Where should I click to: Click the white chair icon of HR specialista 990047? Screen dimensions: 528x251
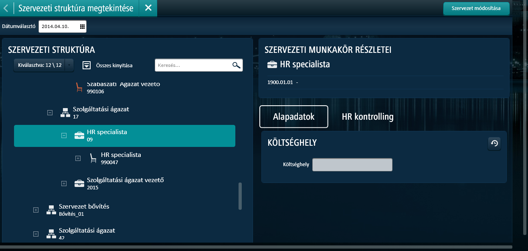tap(93, 159)
